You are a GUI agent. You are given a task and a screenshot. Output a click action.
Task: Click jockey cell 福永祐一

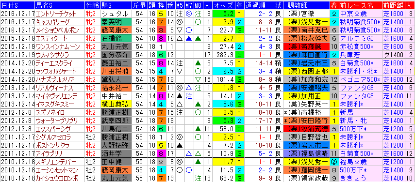(116, 88)
